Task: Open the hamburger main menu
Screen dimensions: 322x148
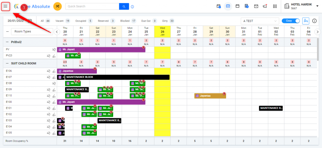Action: (x=6, y=6)
